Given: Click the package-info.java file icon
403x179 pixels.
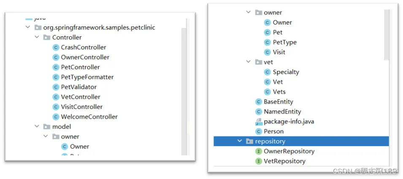Looking at the screenshot, I should (x=259, y=122).
